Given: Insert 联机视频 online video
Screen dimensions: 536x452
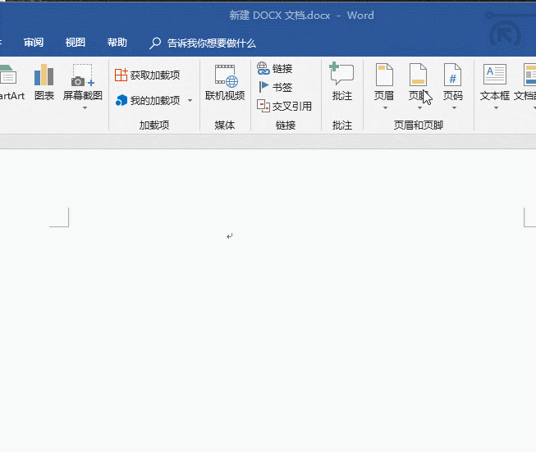Looking at the screenshot, I should pos(225,83).
